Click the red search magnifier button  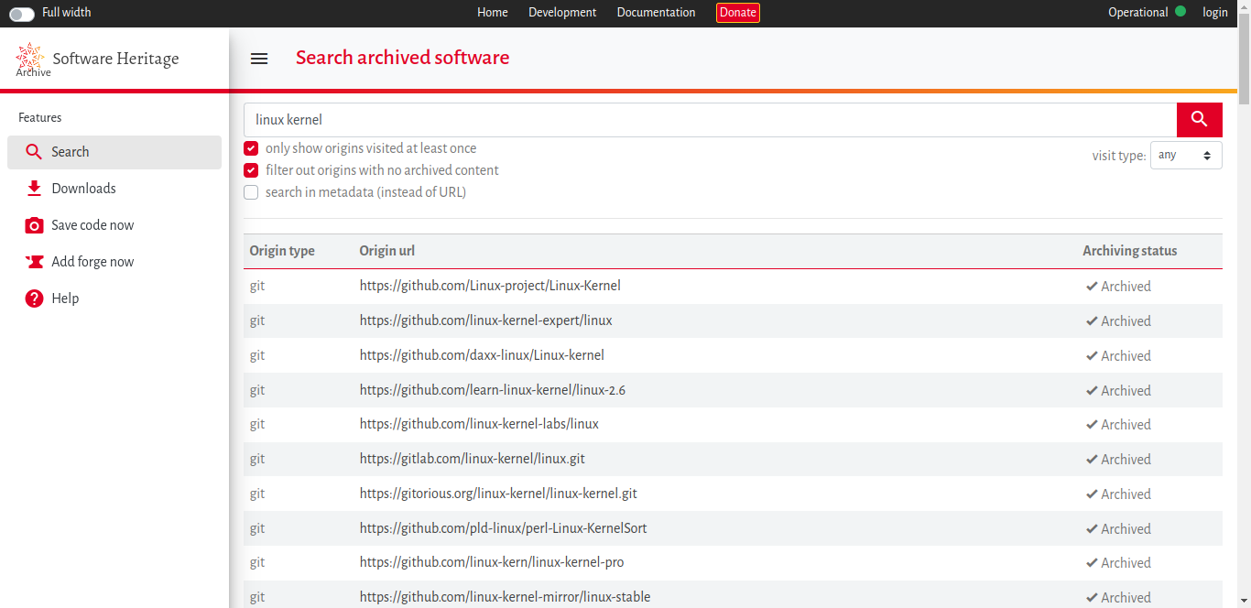[x=1200, y=120]
